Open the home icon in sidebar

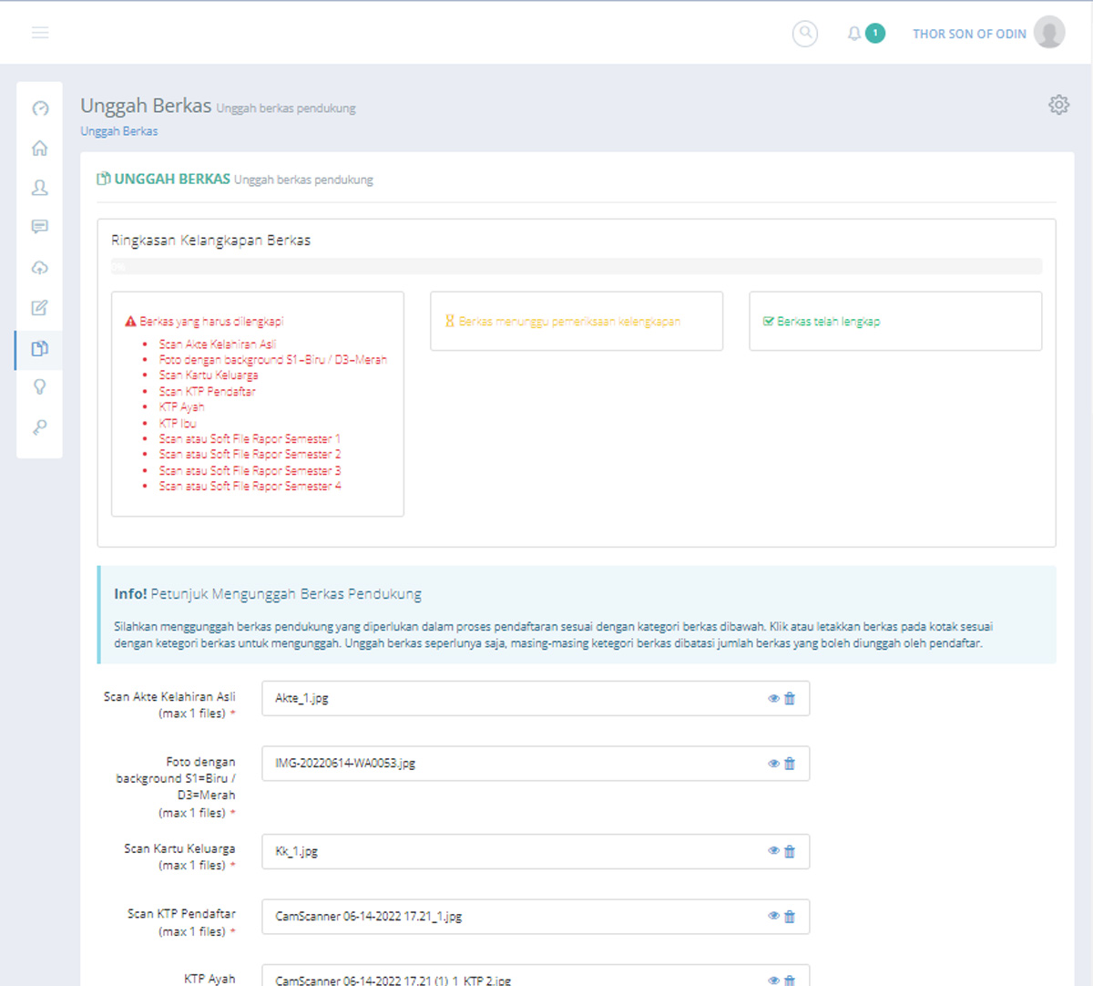point(40,148)
